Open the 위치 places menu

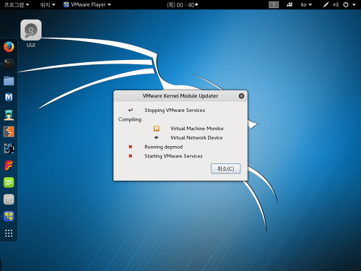pyautogui.click(x=48, y=4)
